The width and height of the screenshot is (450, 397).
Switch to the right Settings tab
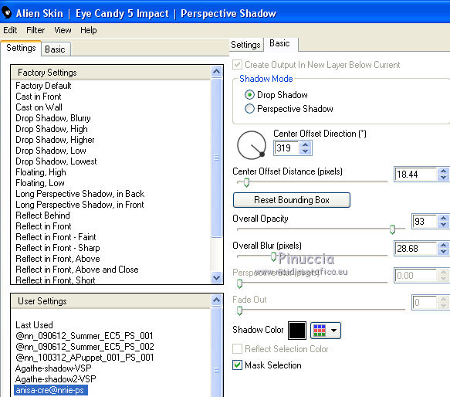[245, 45]
